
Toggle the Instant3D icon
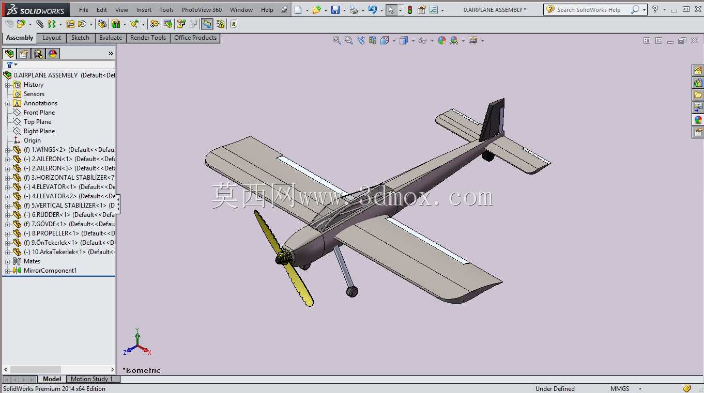pyautogui.click(x=207, y=24)
